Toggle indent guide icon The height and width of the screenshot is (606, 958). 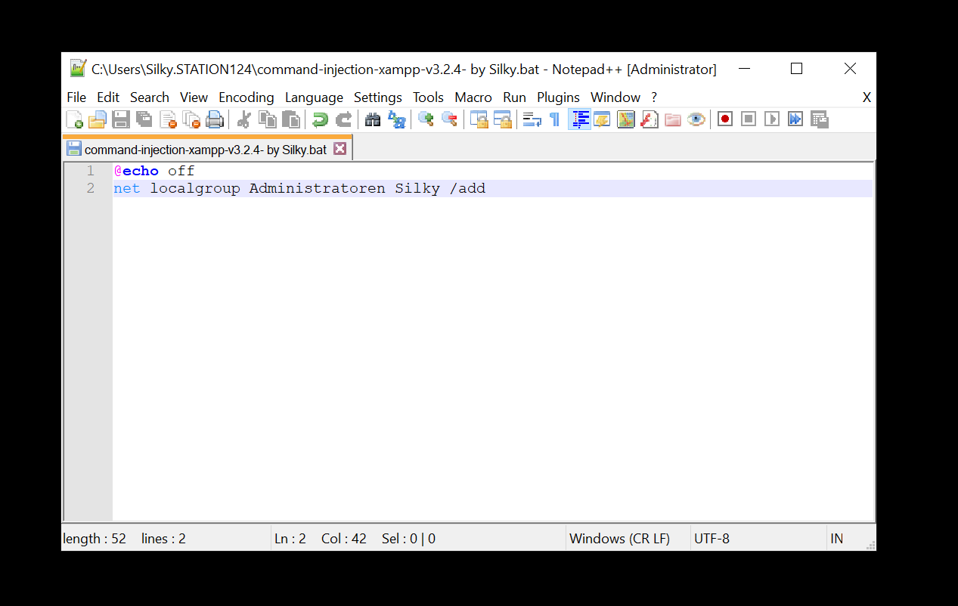click(579, 119)
